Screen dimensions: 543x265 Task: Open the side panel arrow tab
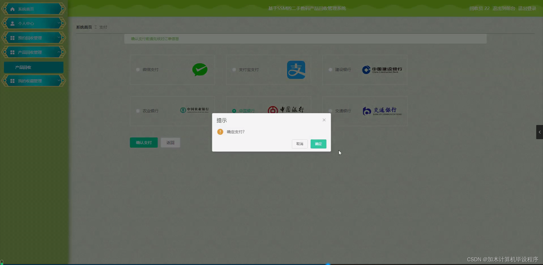pos(540,132)
